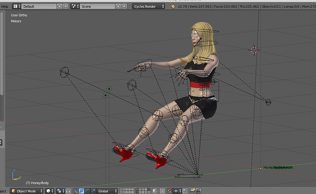The image size is (316, 194).
Task: Render OpenGL still image camera icon
Action: (x=192, y=191)
